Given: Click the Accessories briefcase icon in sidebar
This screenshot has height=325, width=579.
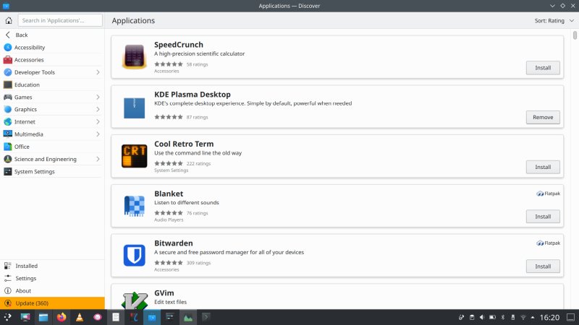Looking at the screenshot, I should click(8, 60).
